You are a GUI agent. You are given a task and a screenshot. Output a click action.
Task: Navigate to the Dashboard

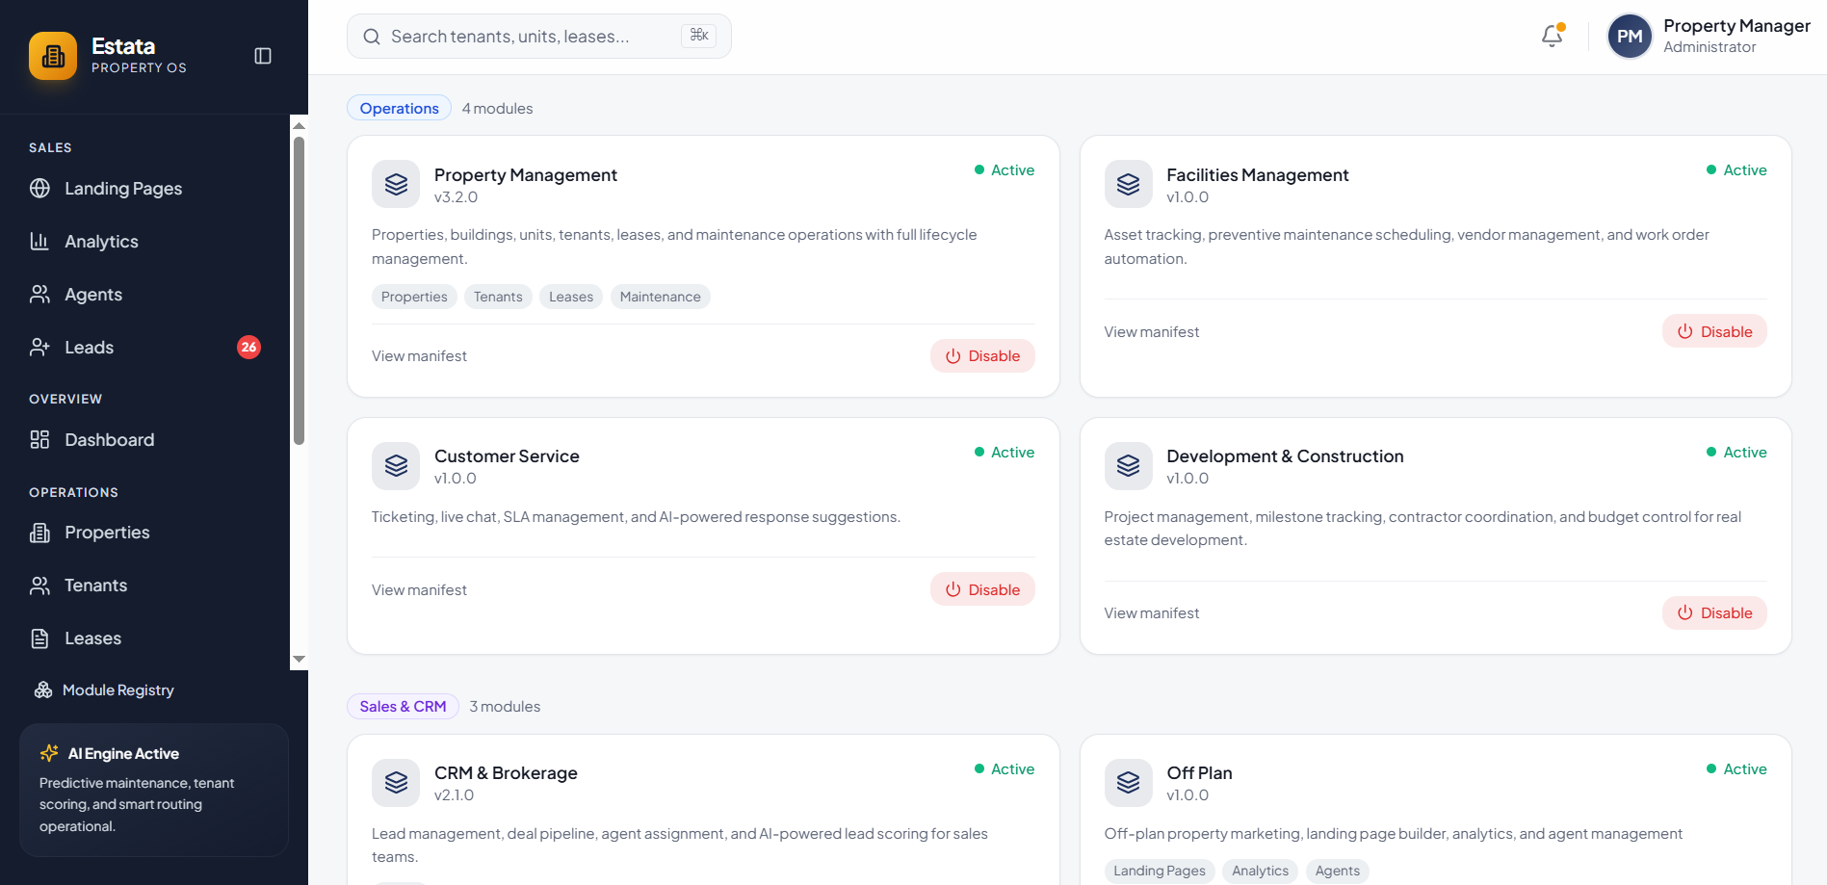(144, 440)
